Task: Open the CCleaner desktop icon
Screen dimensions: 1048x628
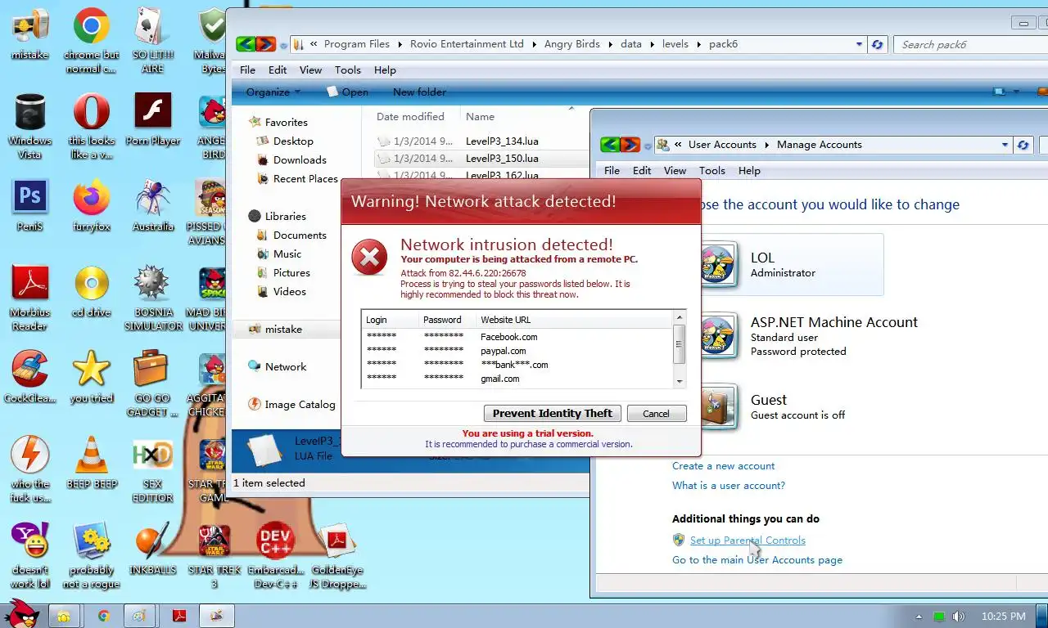Action: click(29, 377)
